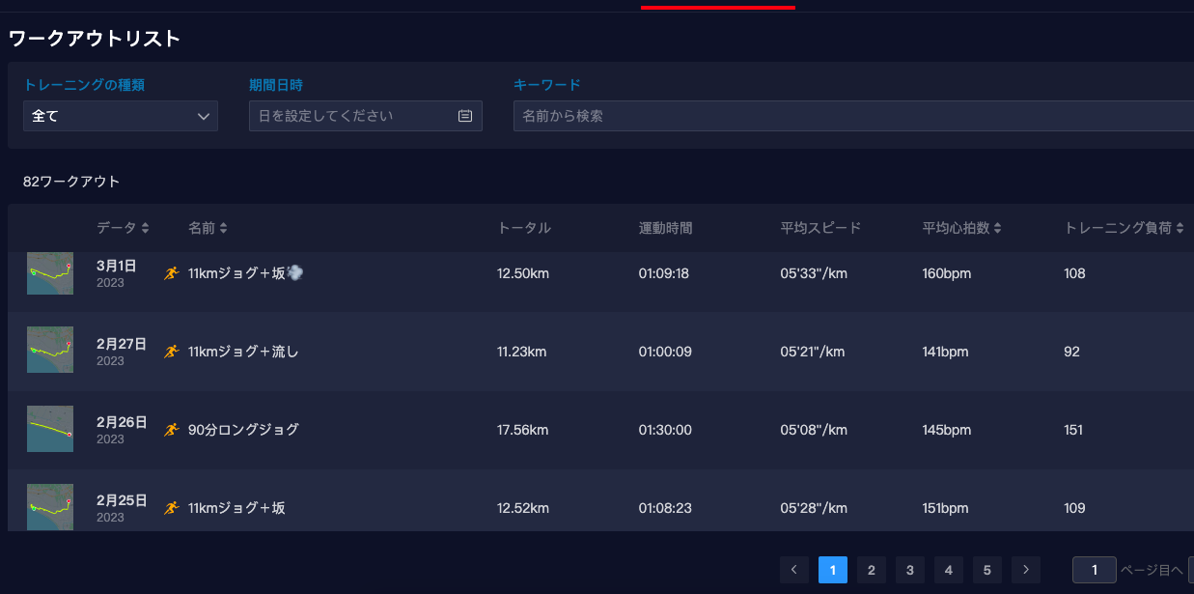Select page 3 in pagination
This screenshot has width=1194, height=594.
point(909,570)
